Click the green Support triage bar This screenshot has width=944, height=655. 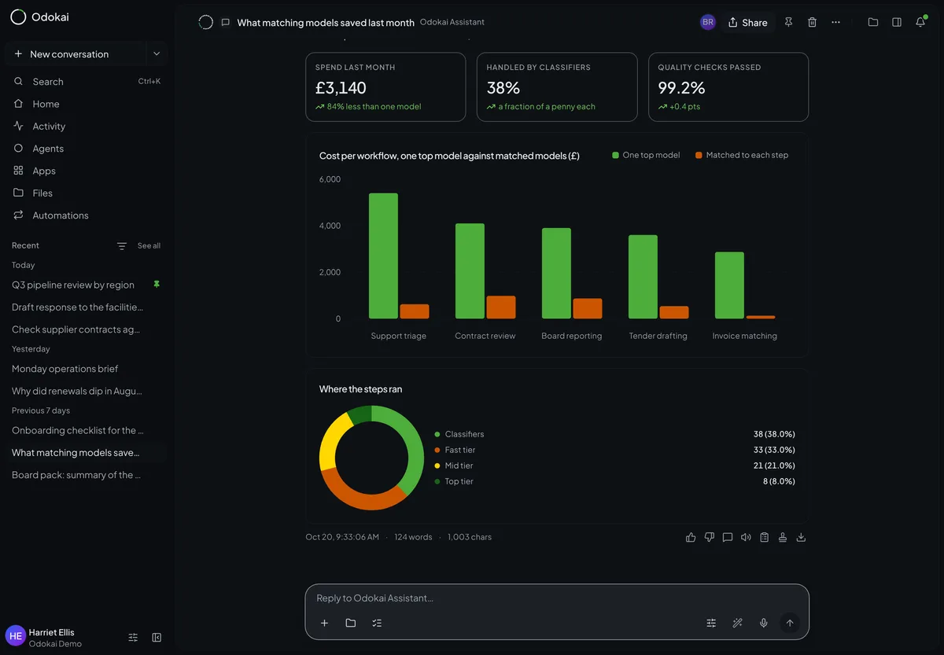(x=383, y=256)
